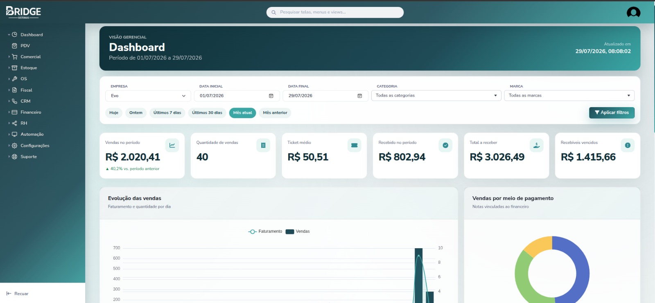
Task: Collapse the Dashboard tree arrow
Action: 9,35
